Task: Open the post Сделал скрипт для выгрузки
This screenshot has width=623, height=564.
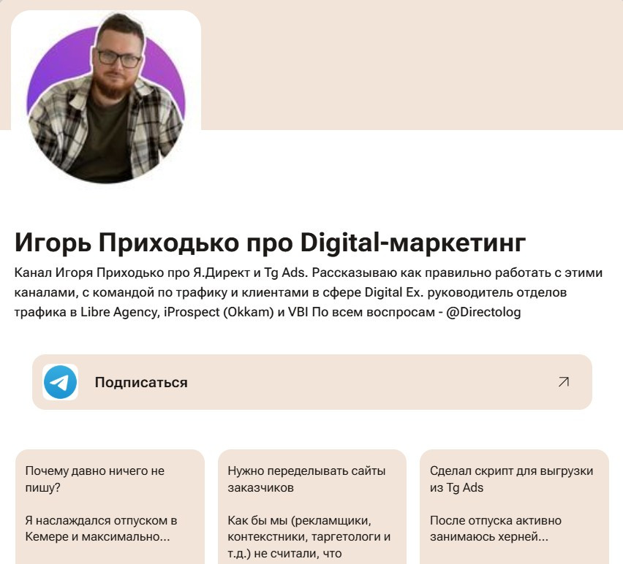Action: 514,506
